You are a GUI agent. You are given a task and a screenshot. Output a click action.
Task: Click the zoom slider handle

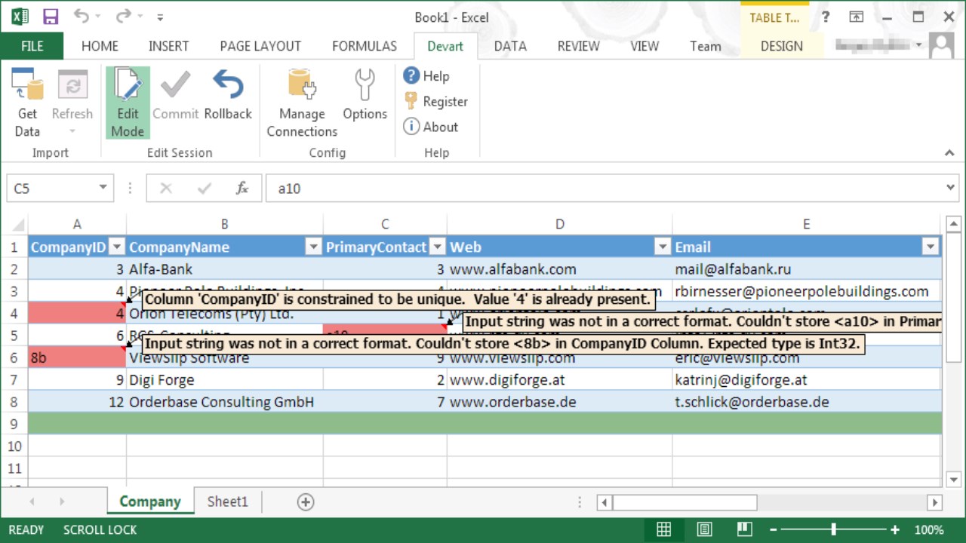coord(833,529)
